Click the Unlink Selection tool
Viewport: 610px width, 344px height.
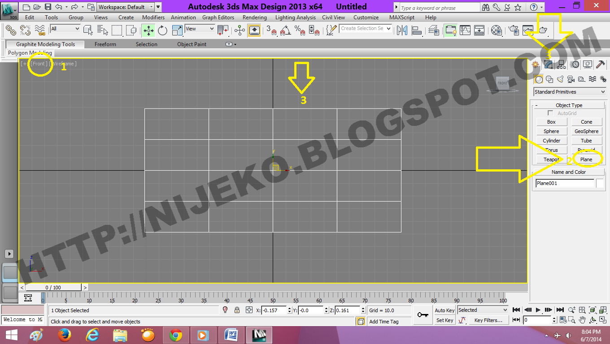click(26, 30)
